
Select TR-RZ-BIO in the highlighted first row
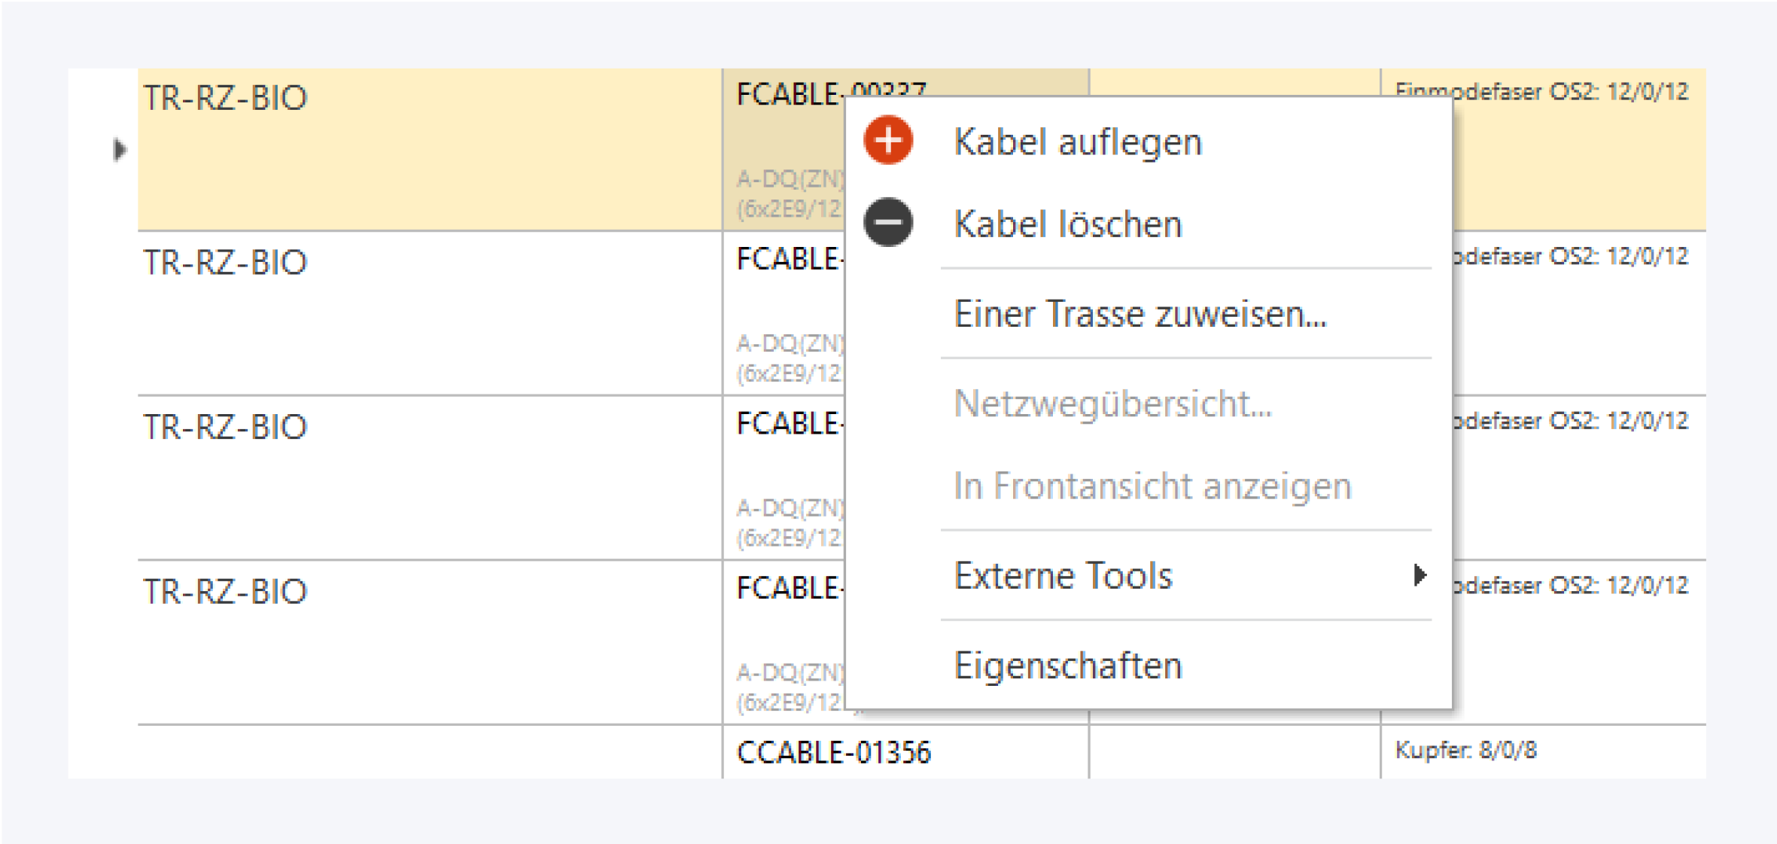coord(225,98)
